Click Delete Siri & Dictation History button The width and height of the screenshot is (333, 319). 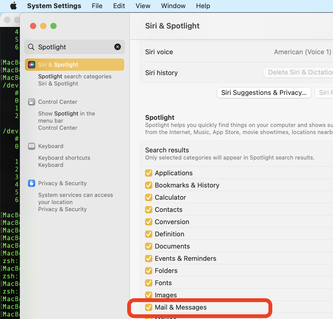(x=298, y=72)
